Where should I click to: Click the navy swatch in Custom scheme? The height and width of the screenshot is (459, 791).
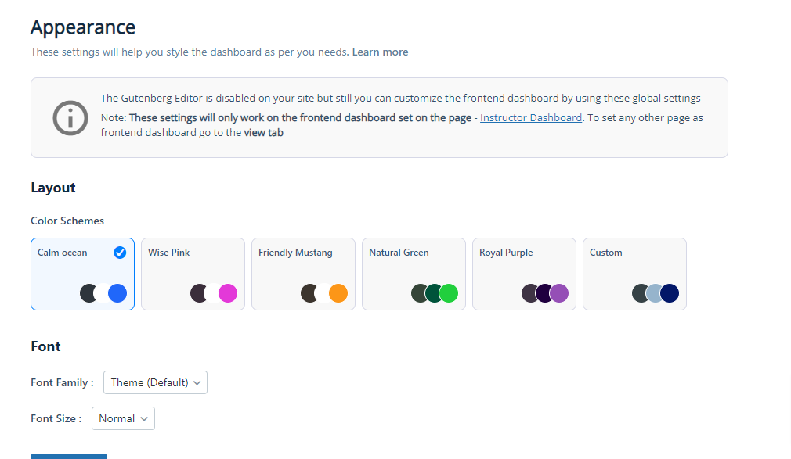(x=670, y=293)
